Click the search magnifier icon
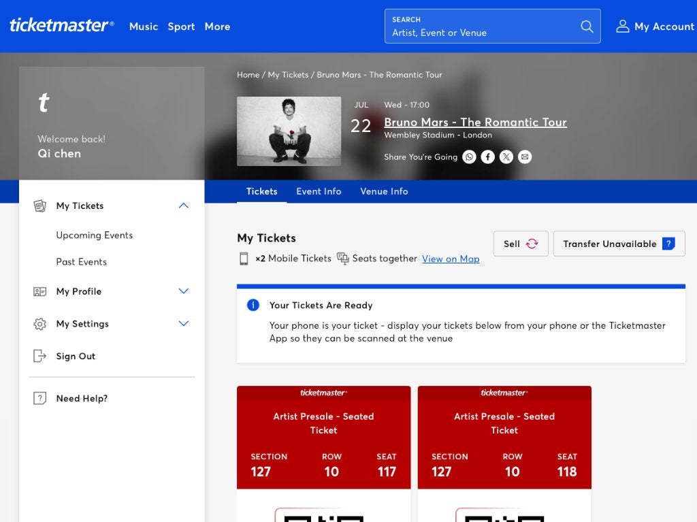Image resolution: width=697 pixels, height=522 pixels. click(587, 27)
